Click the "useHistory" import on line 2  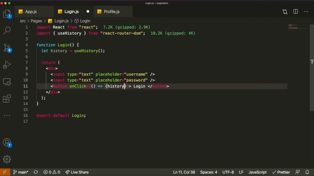(70, 33)
